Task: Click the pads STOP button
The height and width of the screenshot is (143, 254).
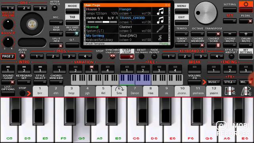Action: pos(100,56)
